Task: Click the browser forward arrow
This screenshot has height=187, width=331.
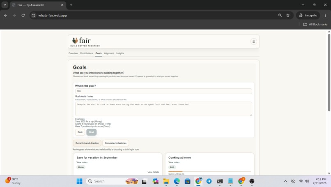Action: pyautogui.click(x=14, y=16)
